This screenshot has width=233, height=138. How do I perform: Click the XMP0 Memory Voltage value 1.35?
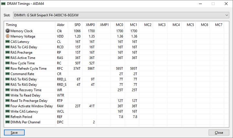tap(92, 36)
